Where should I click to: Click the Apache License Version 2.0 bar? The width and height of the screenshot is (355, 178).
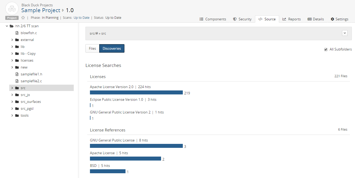click(x=136, y=93)
